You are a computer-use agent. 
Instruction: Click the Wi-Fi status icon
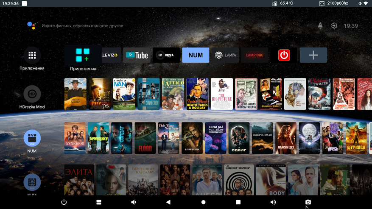pos(366,3)
